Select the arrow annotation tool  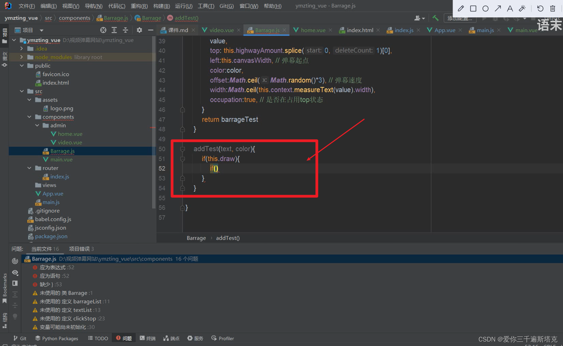click(x=498, y=9)
